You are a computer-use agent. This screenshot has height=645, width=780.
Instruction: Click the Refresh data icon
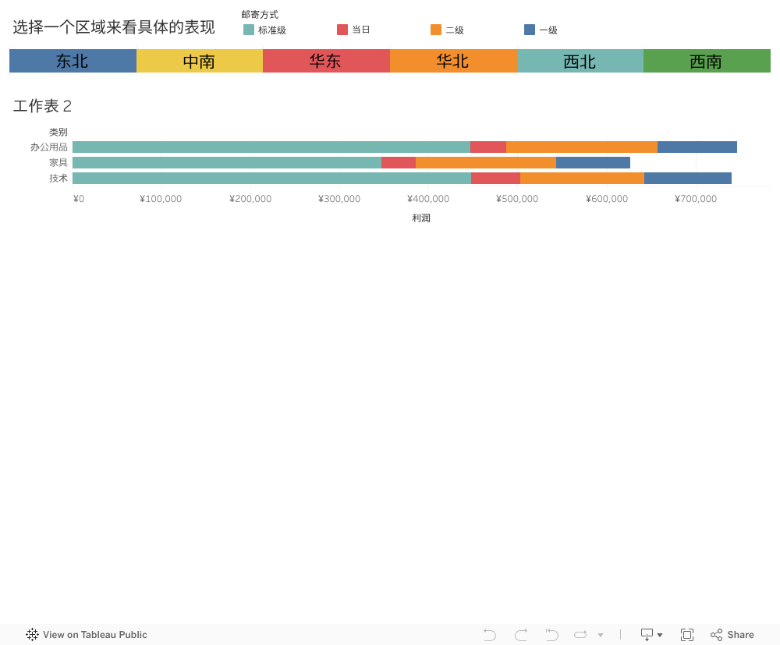coord(580,635)
